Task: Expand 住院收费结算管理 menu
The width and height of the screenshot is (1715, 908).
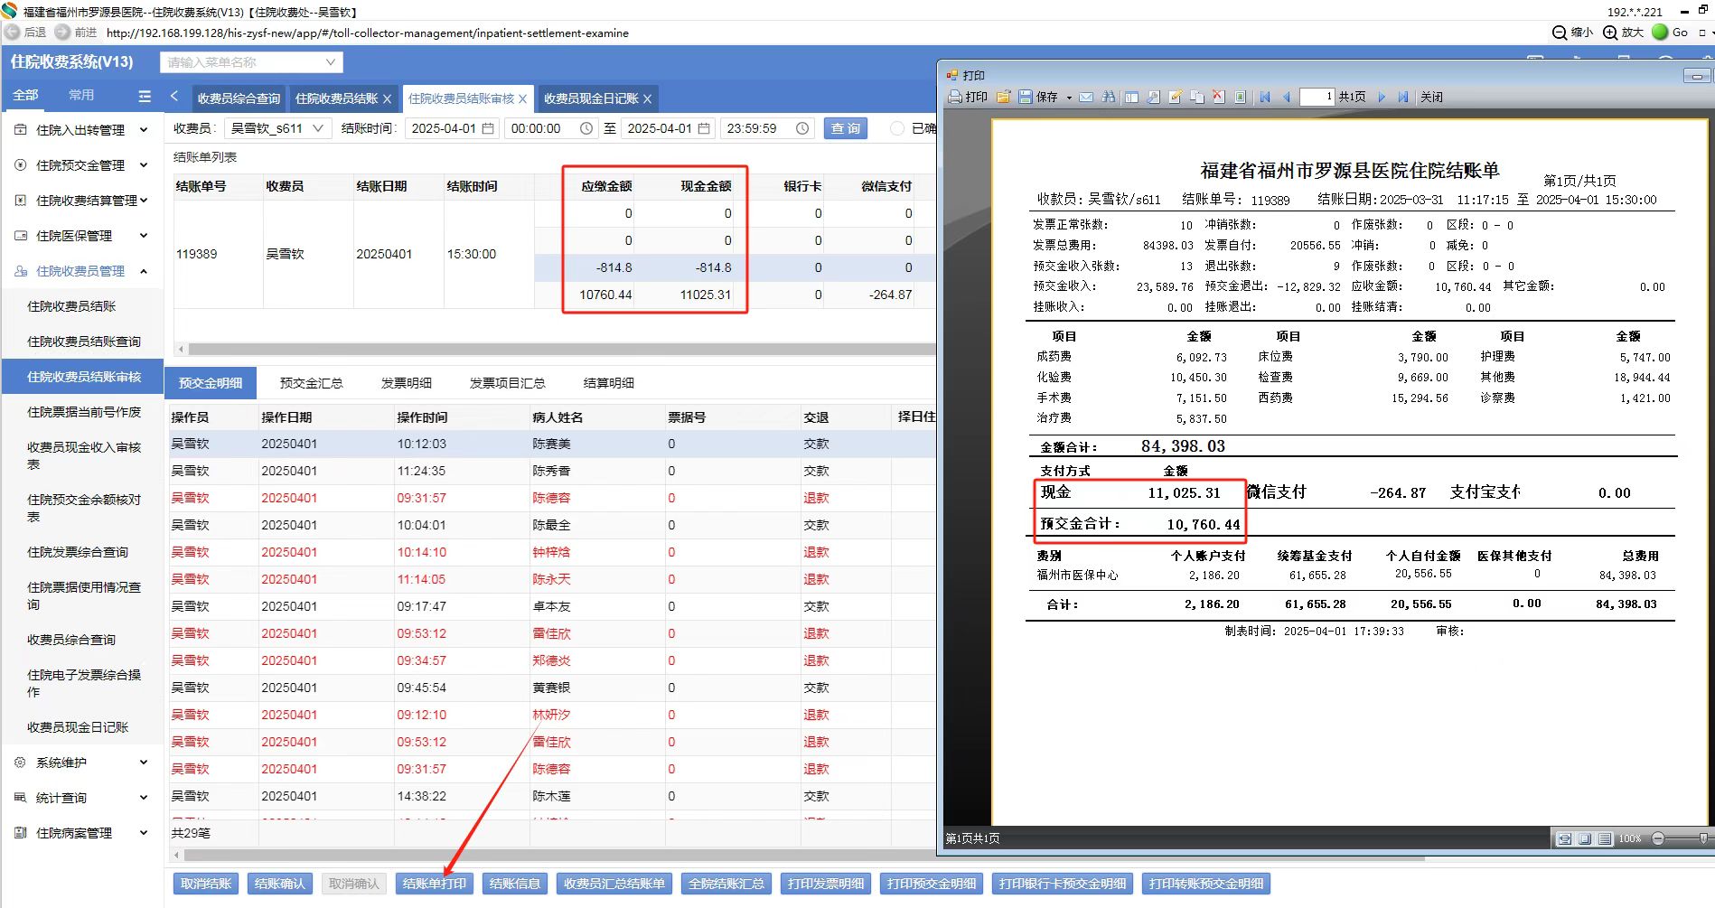Action: (81, 201)
